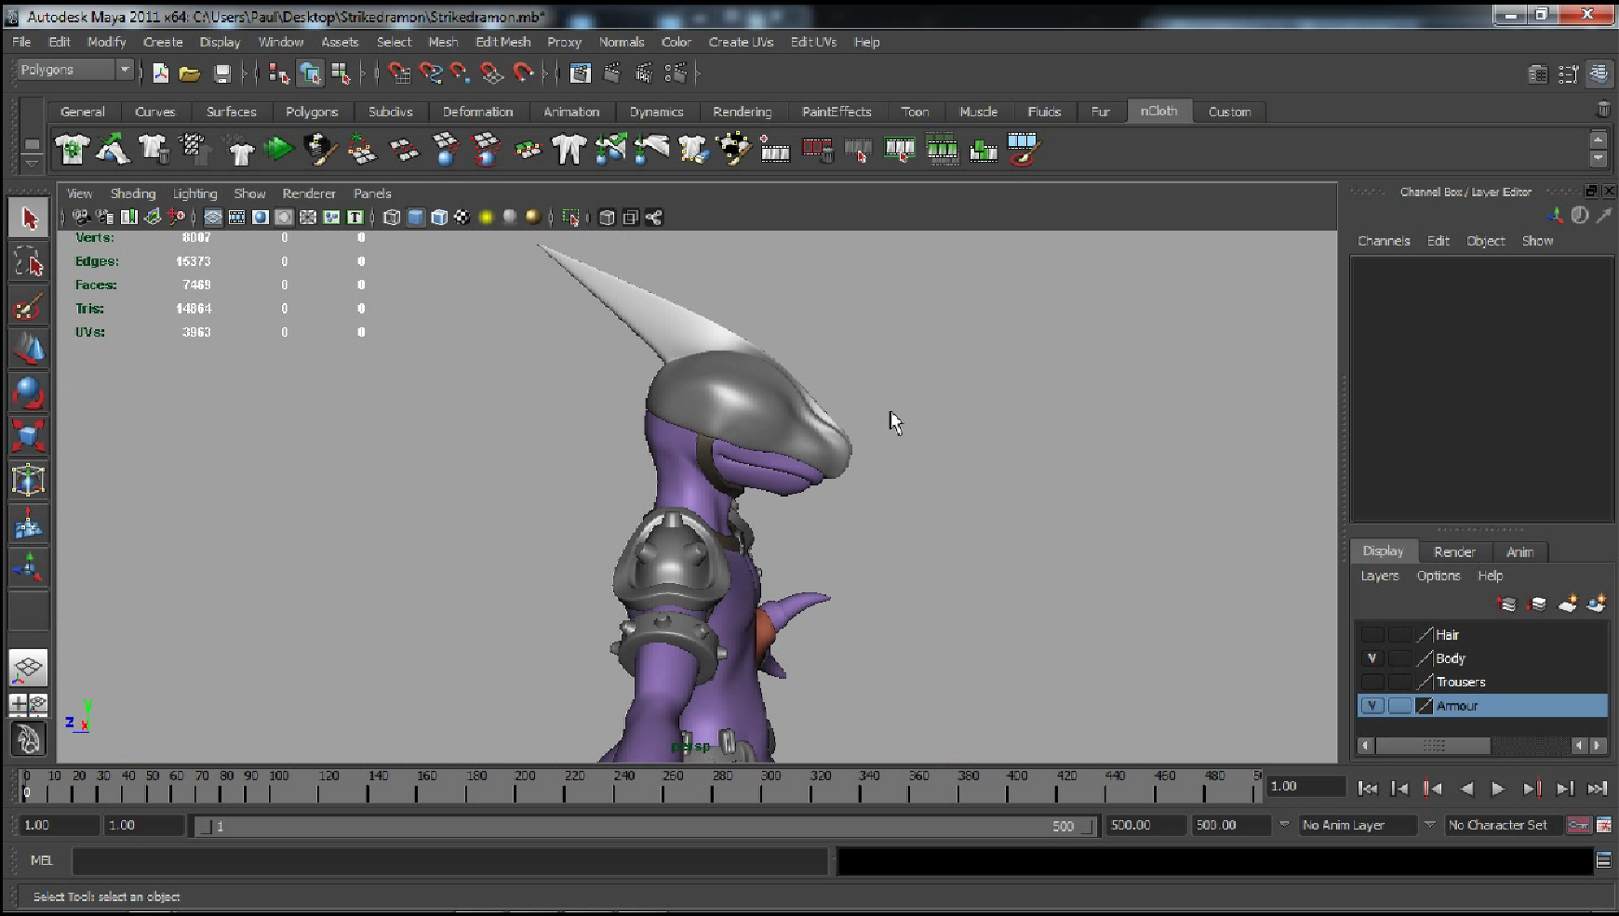Screen dimensions: 1619x916
Task: Open a scene with the folder icon
Action: point(190,73)
